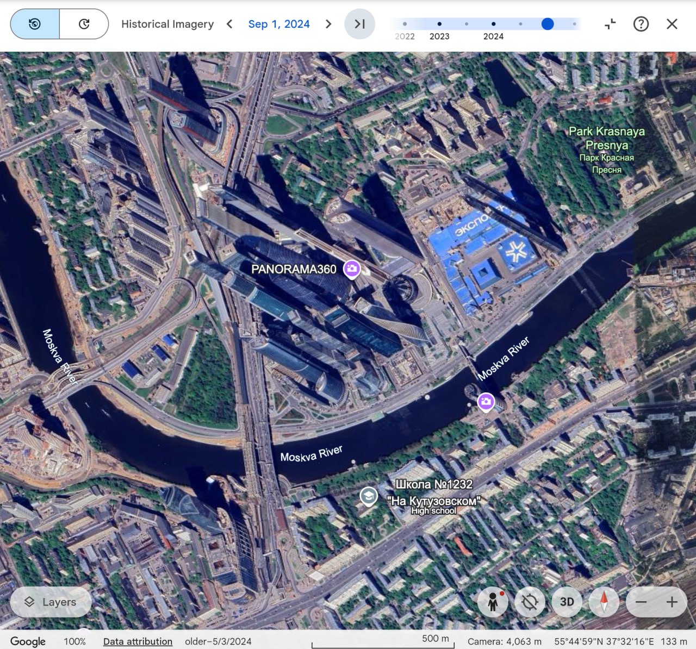Go to next imagery date arrow

328,24
